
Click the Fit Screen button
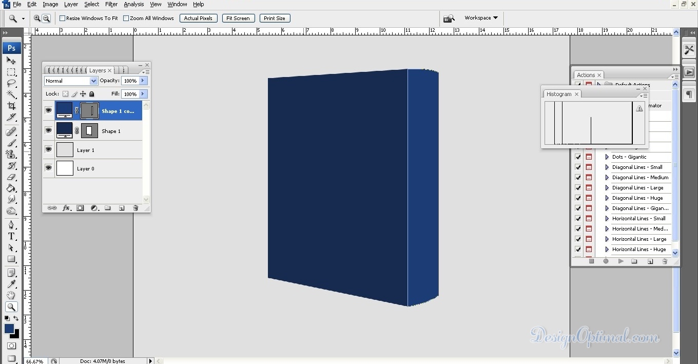[x=238, y=18]
